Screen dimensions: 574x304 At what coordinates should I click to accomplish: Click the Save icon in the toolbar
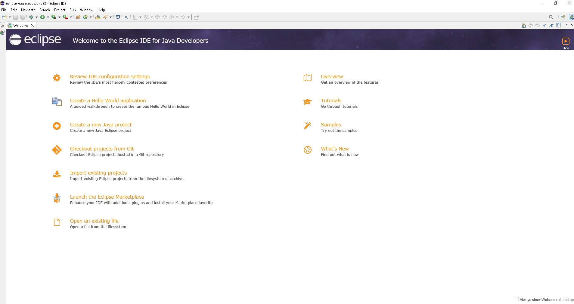(15, 17)
